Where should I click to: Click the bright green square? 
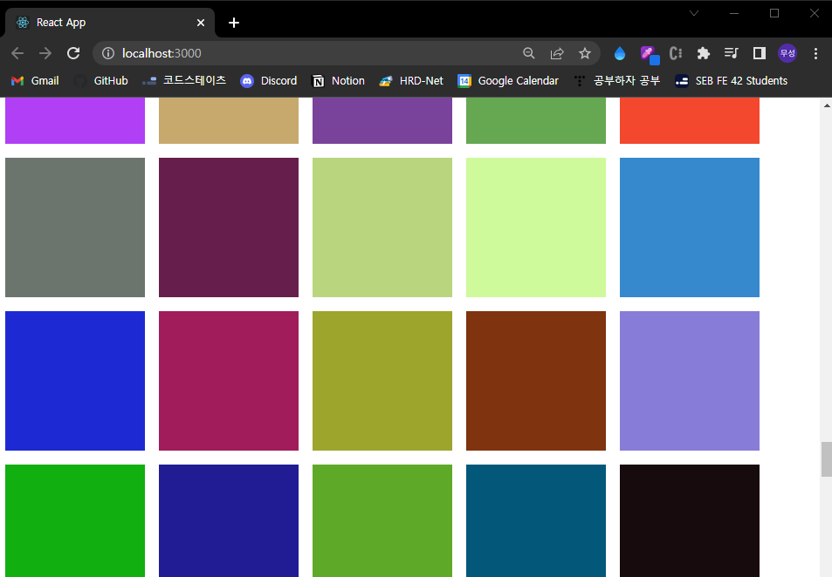[x=75, y=521]
